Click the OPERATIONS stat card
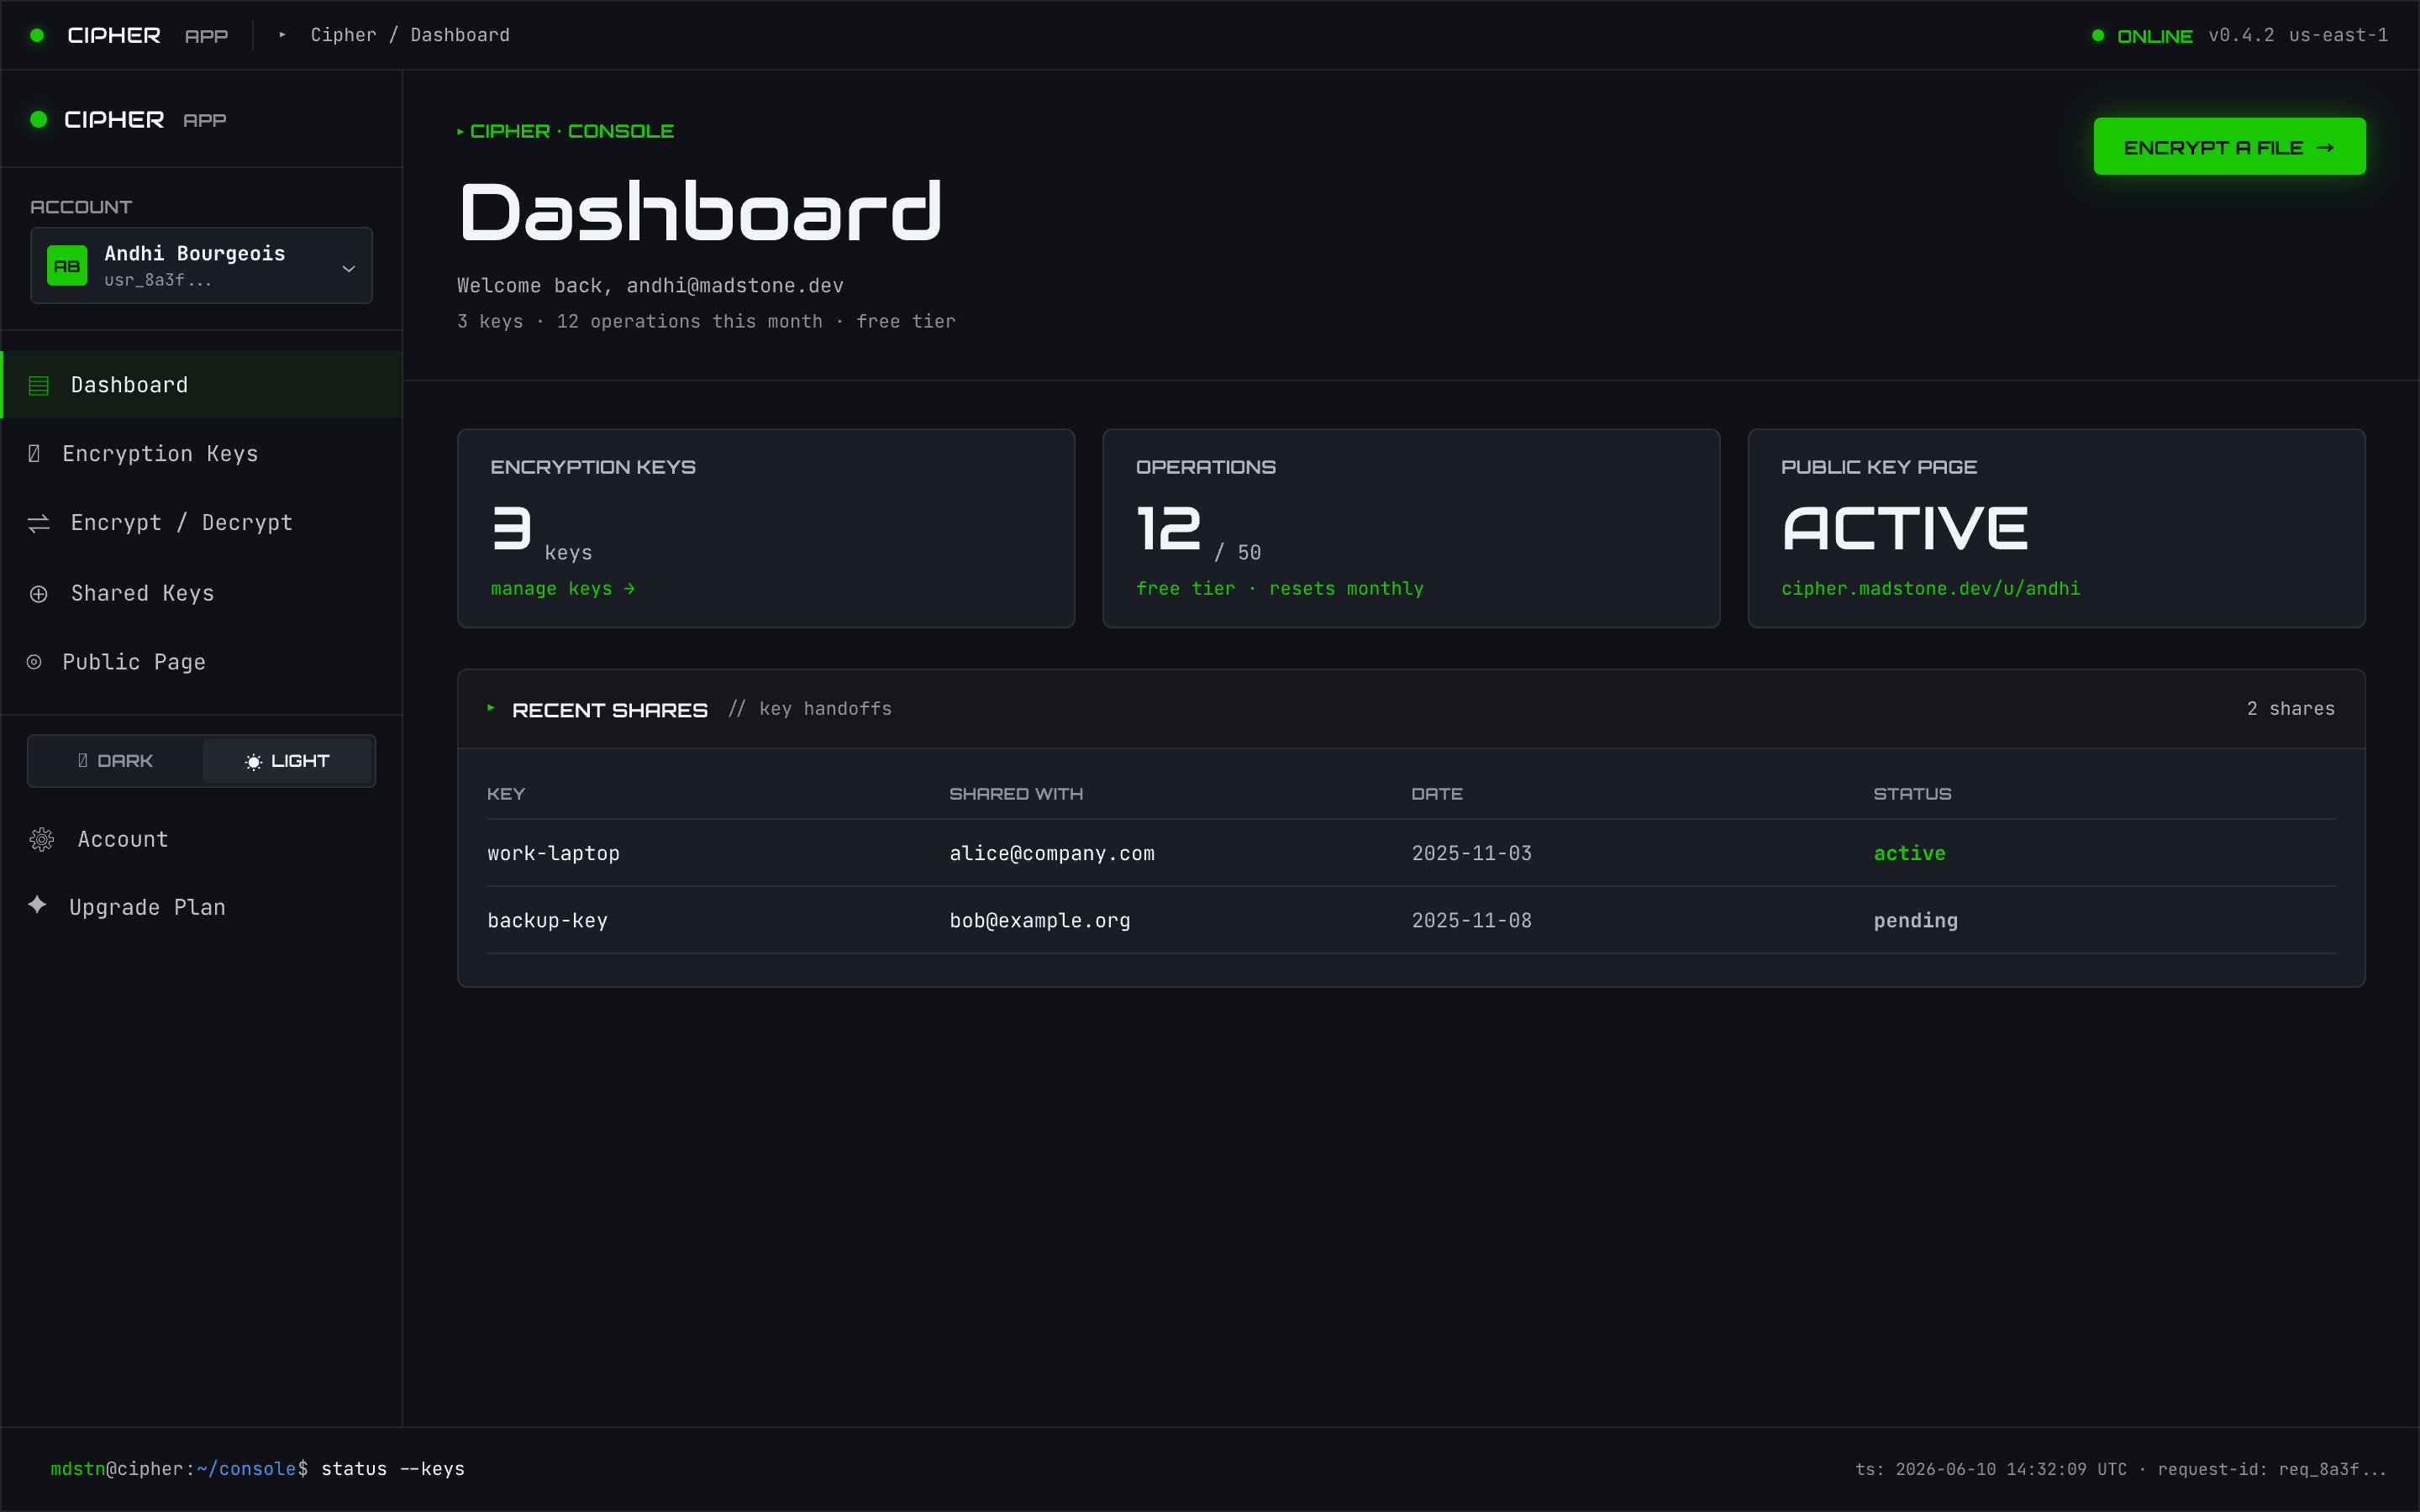Viewport: 2420px width, 1512px height. 1411,528
